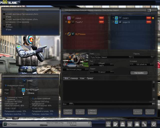Viewport: 160px width, 128px height.
Task: Click the chat scrollbar down arrow
Action: (154, 99)
